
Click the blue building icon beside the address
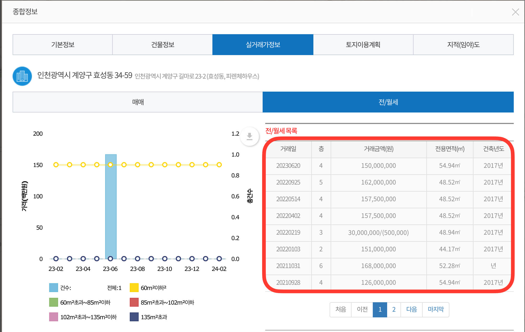(22, 77)
